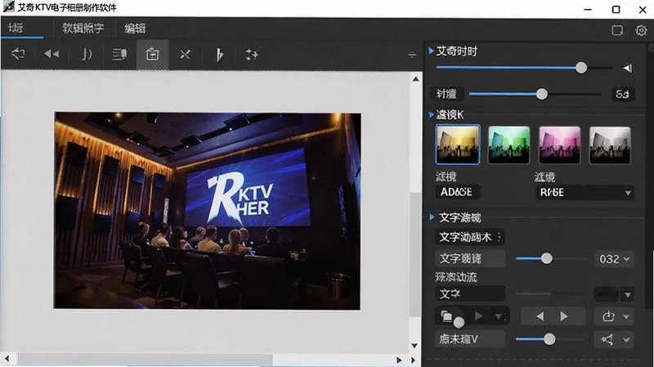Select the grayscale filter thumbnail
The height and width of the screenshot is (367, 654).
610,145
